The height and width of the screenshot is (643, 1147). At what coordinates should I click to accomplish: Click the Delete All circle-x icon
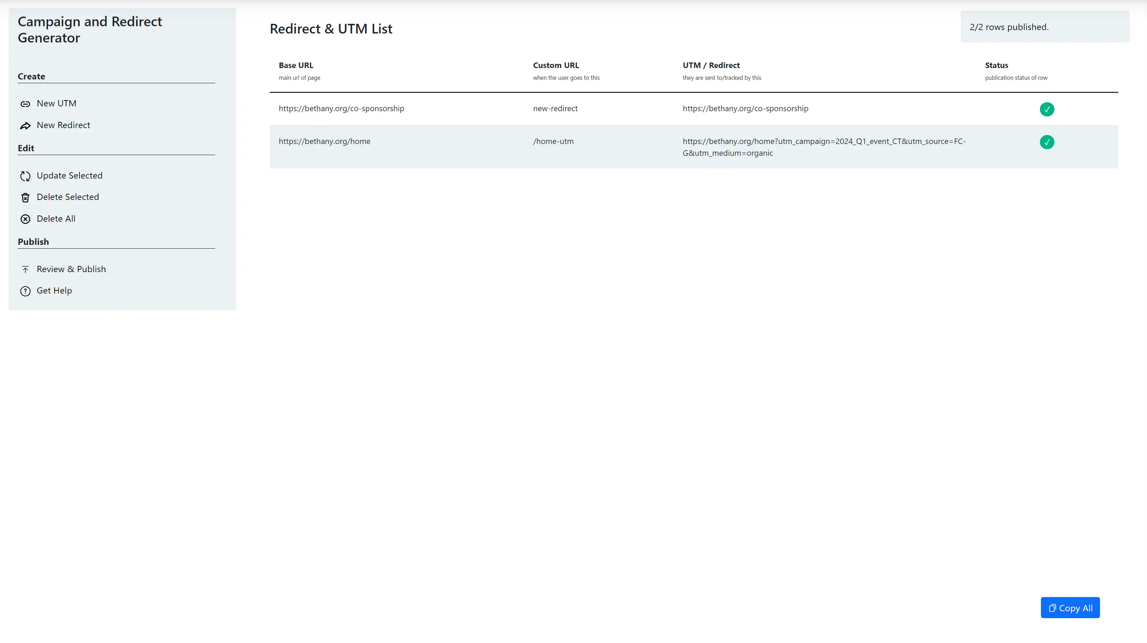[25, 219]
